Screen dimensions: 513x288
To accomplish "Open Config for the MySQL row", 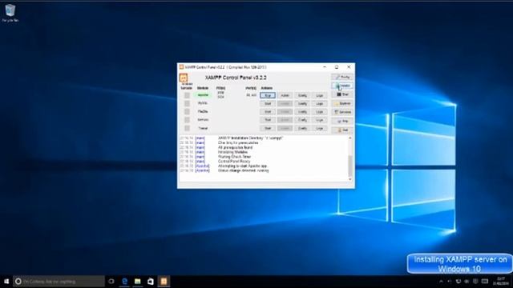I will click(x=302, y=103).
